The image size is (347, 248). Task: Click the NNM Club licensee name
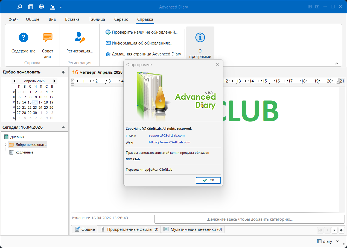133,159
